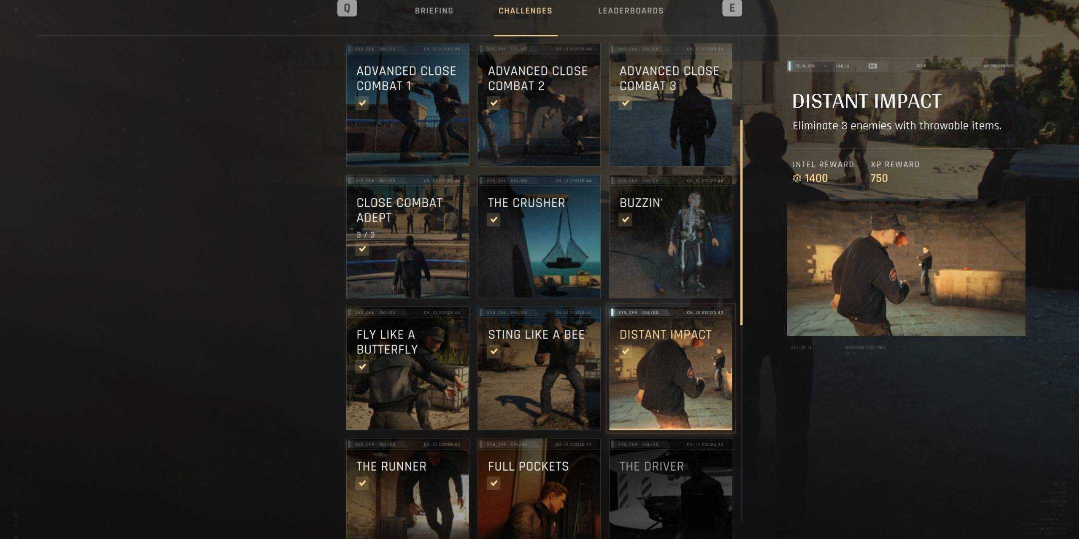Select the Challenges tab
This screenshot has width=1079, height=539.
click(526, 11)
